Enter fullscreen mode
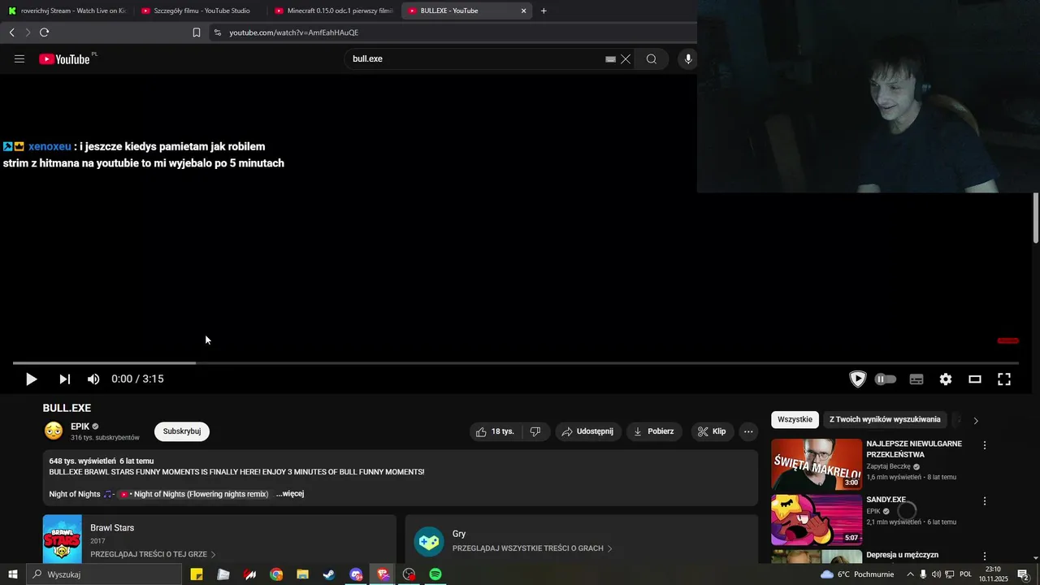This screenshot has height=585, width=1040. pos(1004,379)
